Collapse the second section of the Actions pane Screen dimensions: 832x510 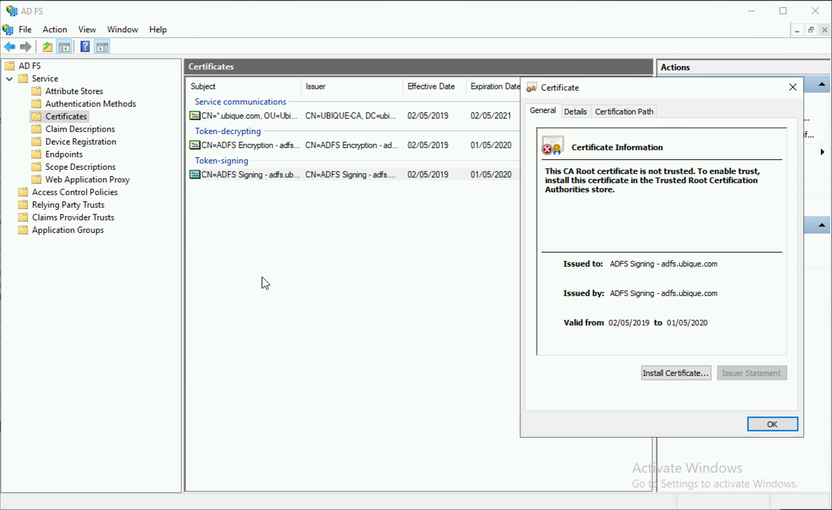pos(821,225)
